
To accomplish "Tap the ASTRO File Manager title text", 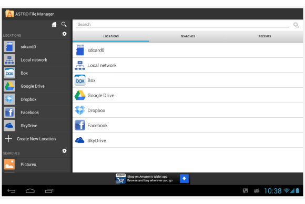I will (34, 14).
